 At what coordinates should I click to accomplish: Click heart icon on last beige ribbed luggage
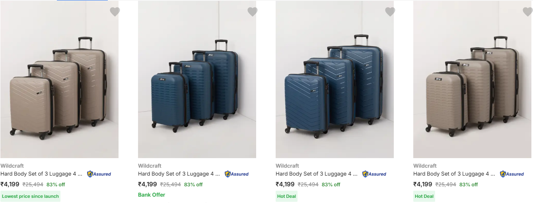pyautogui.click(x=527, y=12)
